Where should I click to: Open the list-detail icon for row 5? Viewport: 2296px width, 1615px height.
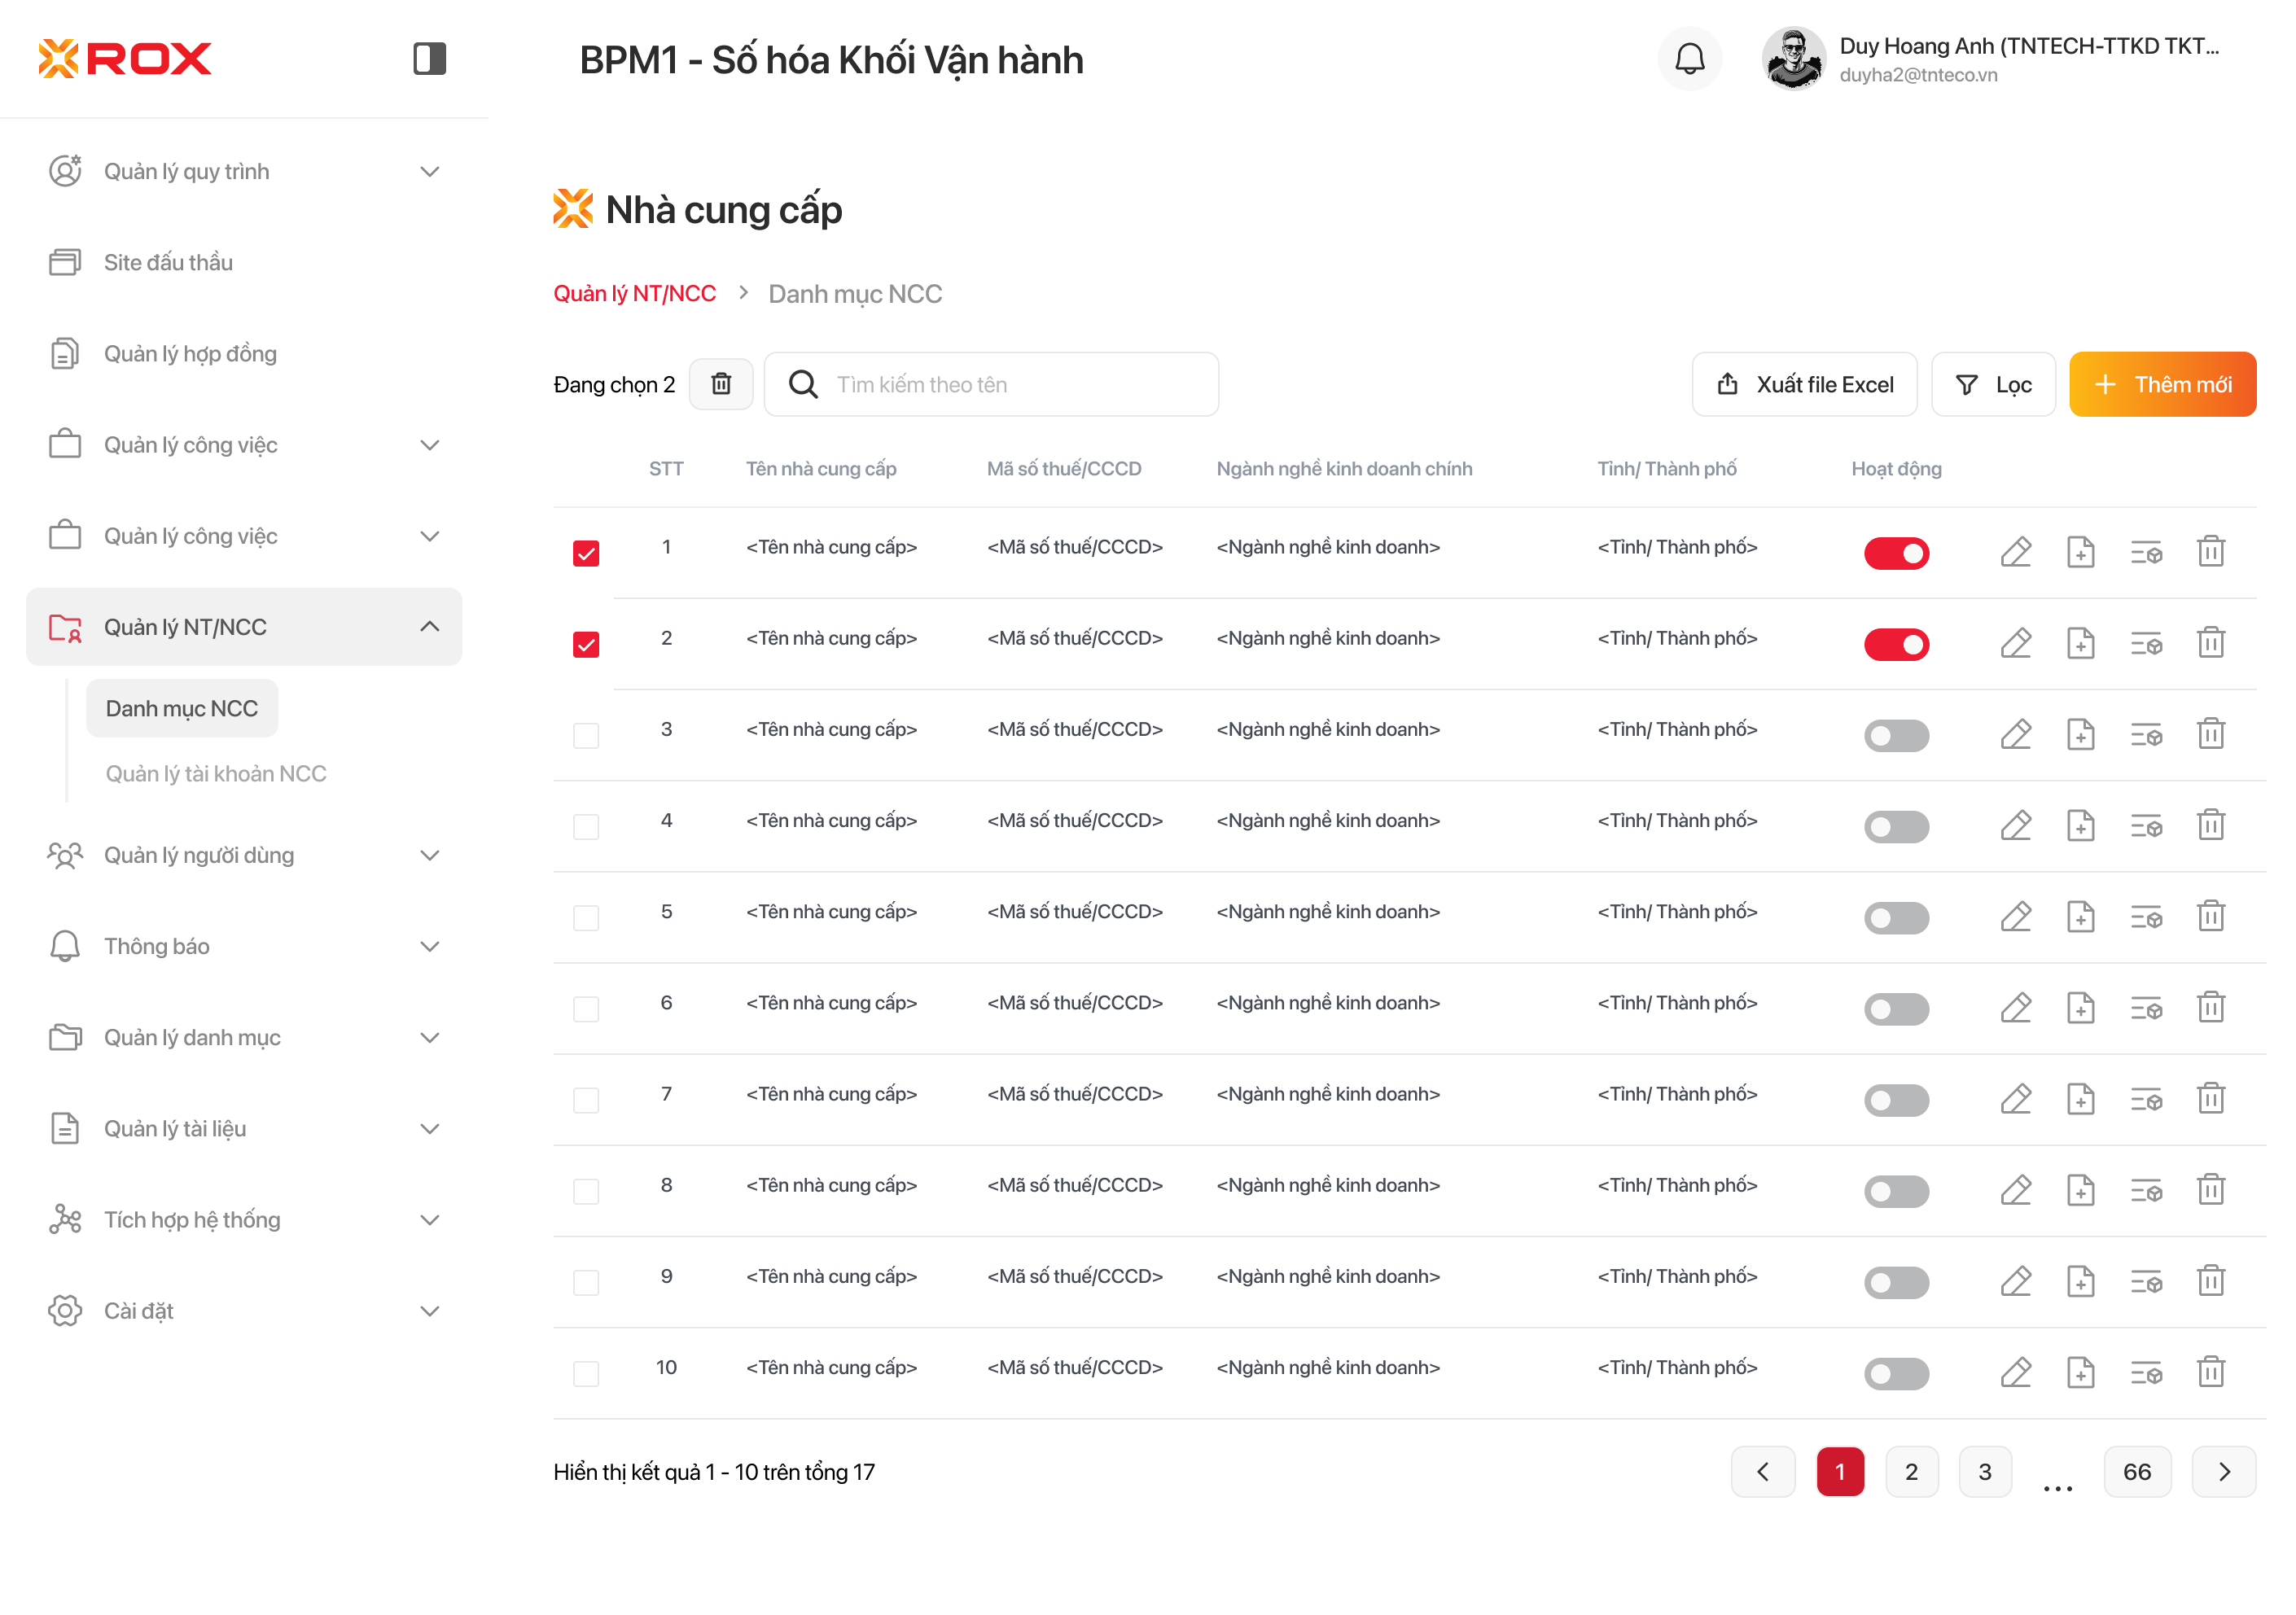point(2145,916)
